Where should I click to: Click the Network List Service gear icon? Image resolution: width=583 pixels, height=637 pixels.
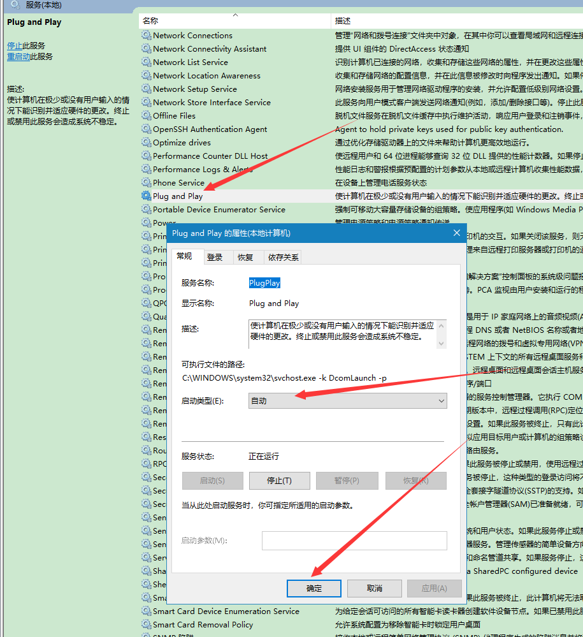pyautogui.click(x=146, y=62)
